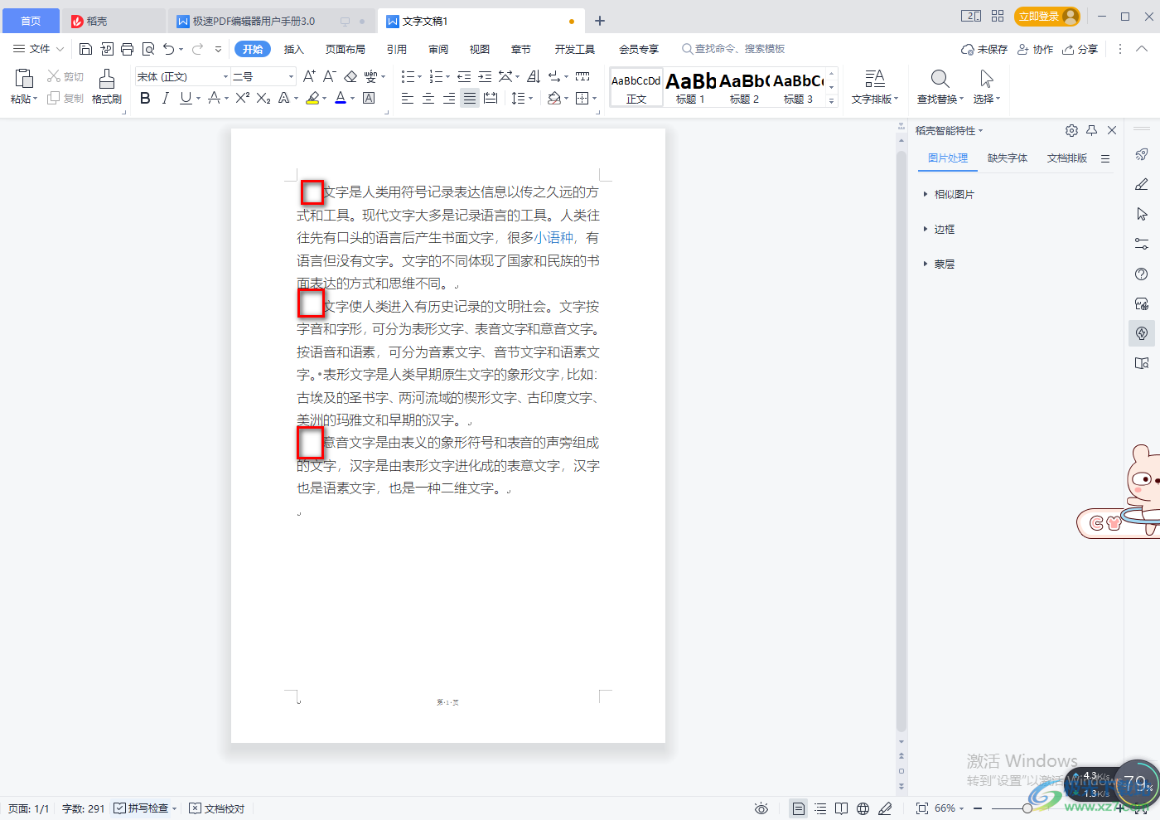Click the highlight color yellow swatch
This screenshot has height=820, width=1160.
click(312, 98)
